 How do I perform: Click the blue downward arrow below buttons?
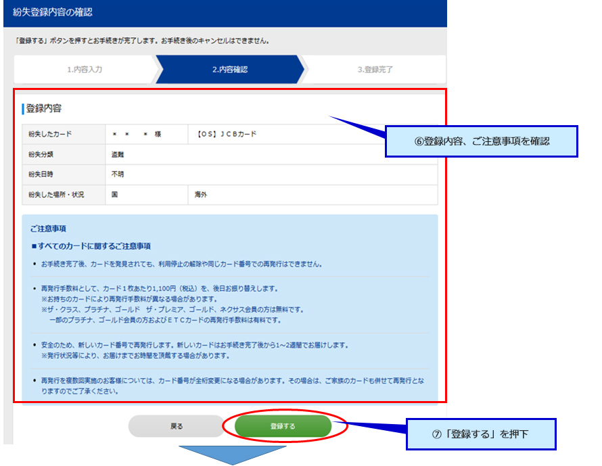click(x=233, y=455)
